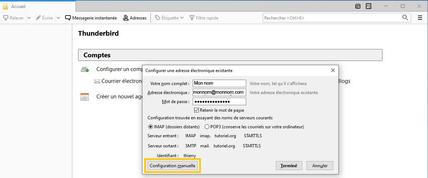Click the mail. tutoriel.org server text
The width and height of the screenshot is (428, 178).
pyautogui.click(x=218, y=146)
